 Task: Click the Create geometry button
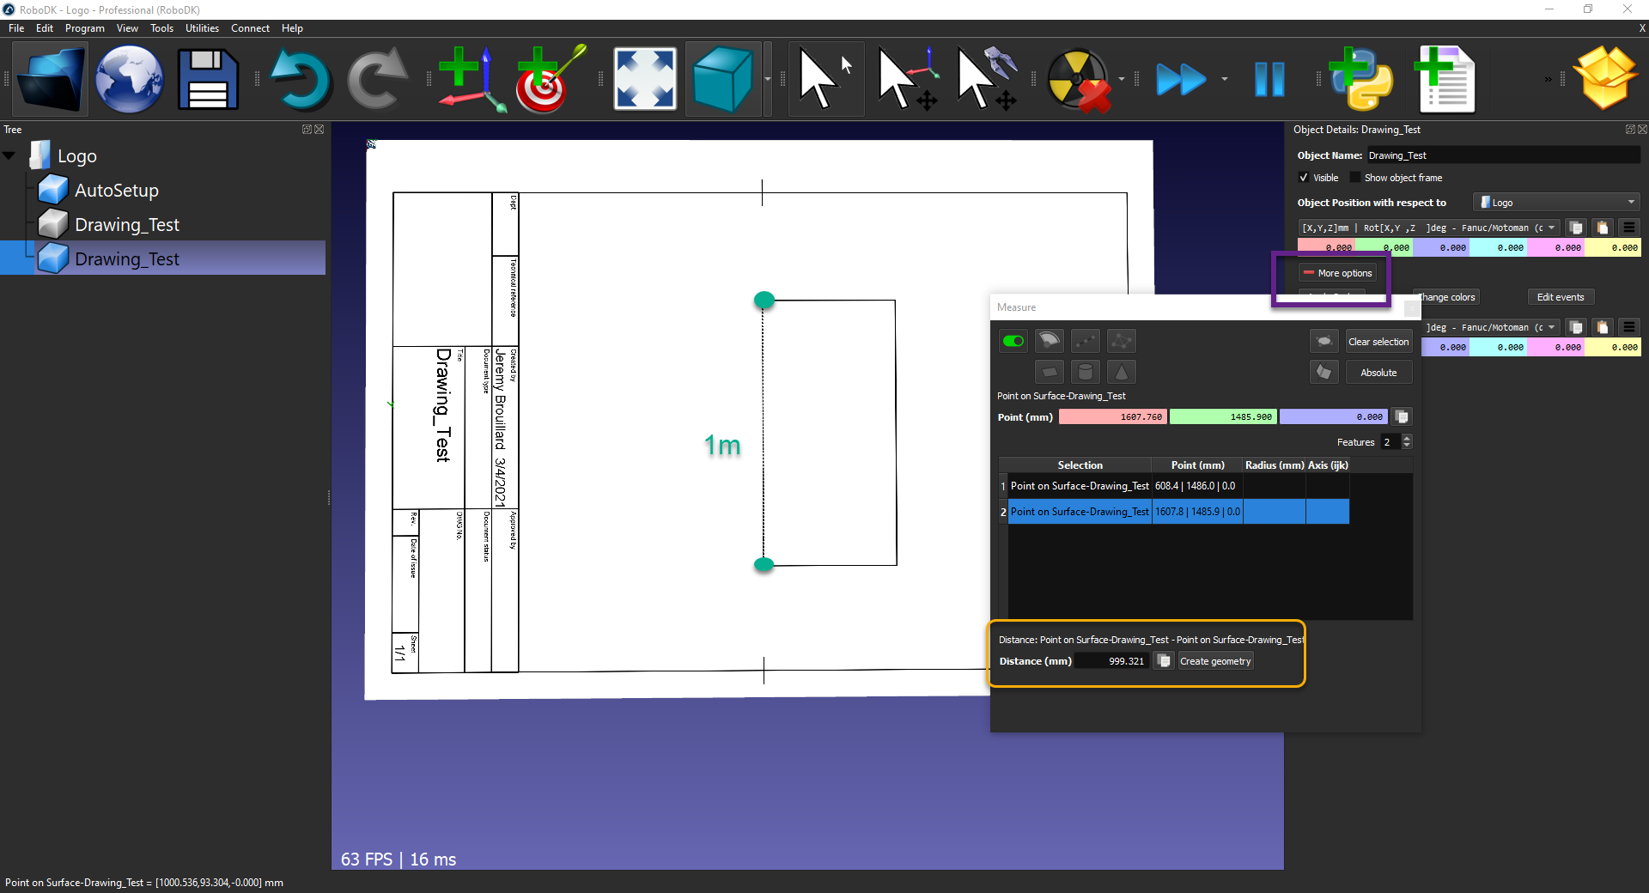(x=1214, y=661)
